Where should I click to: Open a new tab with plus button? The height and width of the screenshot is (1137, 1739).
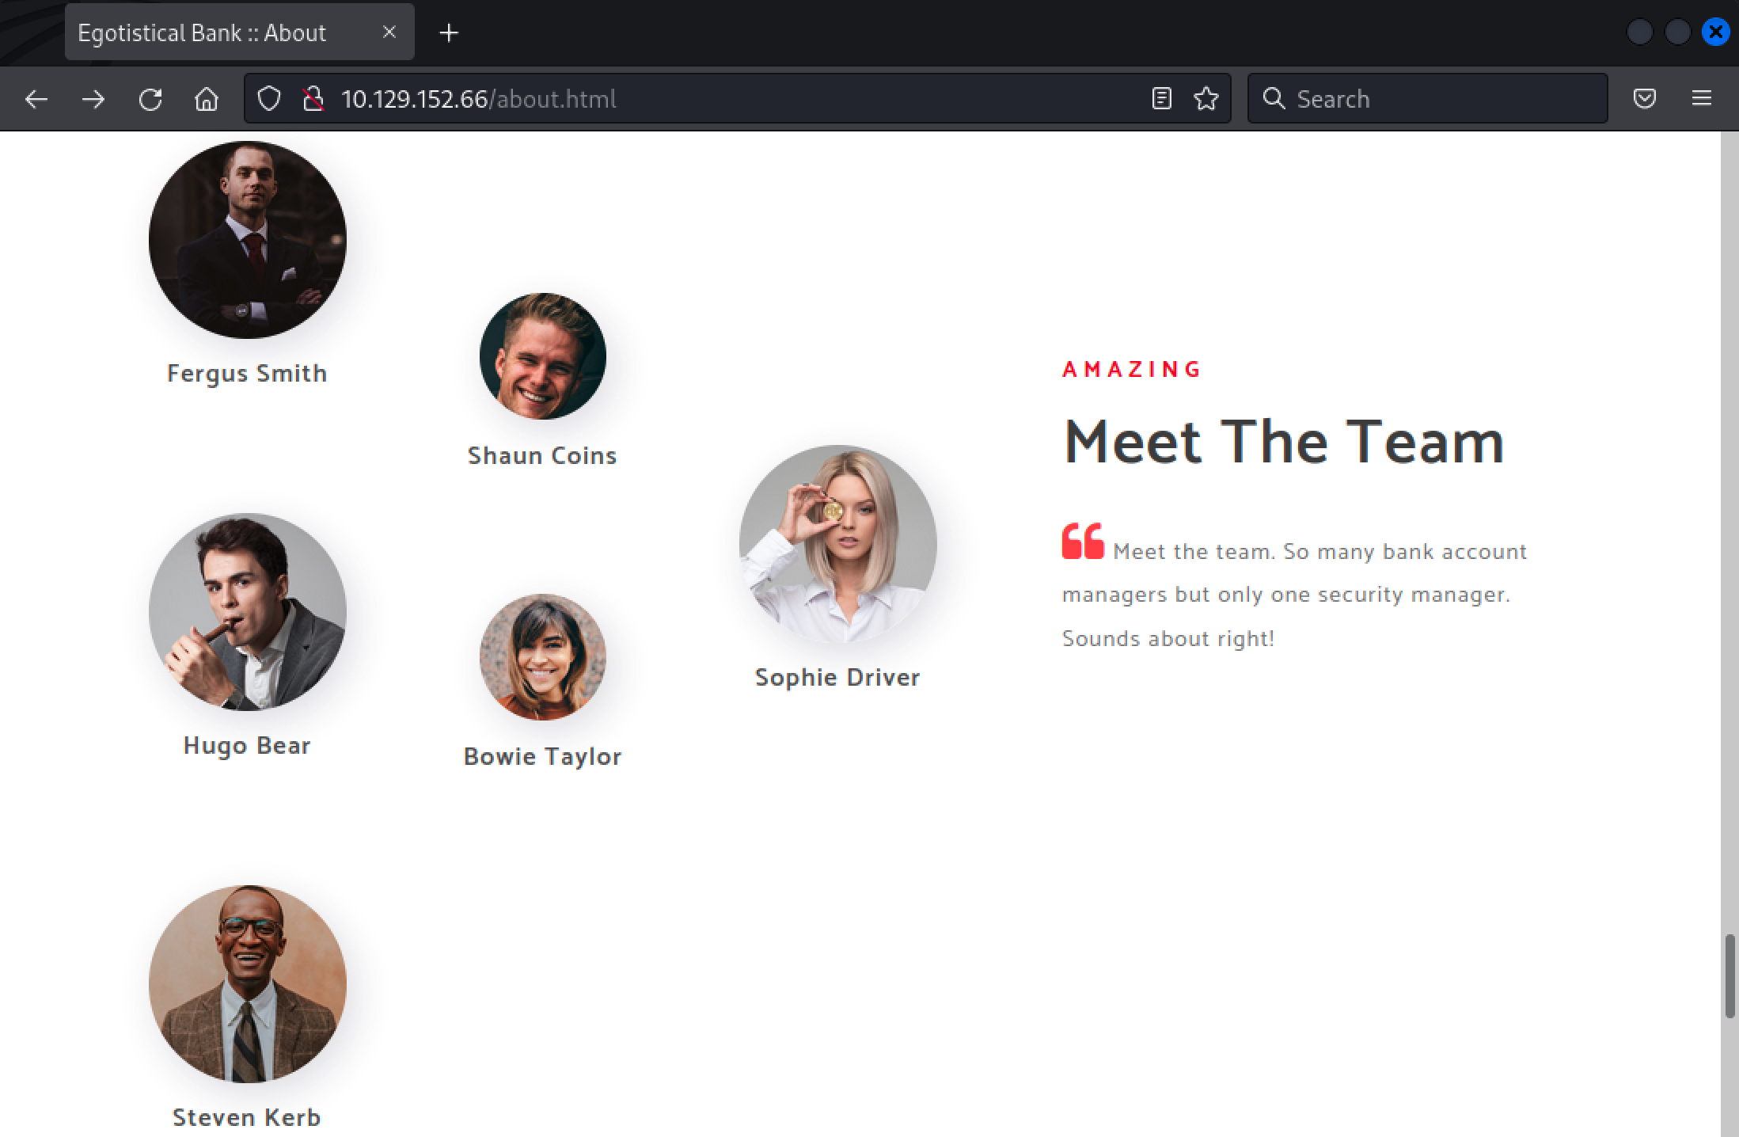[x=449, y=33]
